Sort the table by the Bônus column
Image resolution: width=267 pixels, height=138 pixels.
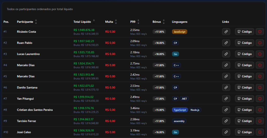pyautogui.click(x=164, y=22)
